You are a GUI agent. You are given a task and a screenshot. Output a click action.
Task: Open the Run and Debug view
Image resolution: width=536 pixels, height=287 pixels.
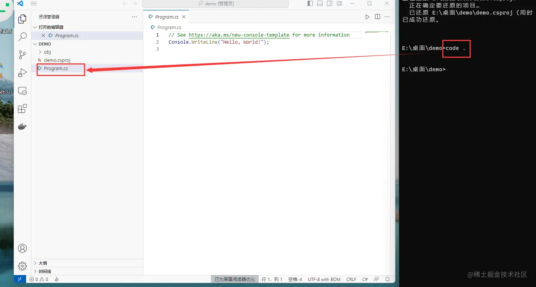point(22,73)
